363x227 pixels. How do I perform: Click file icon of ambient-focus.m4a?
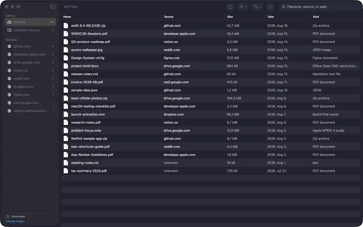click(66, 130)
